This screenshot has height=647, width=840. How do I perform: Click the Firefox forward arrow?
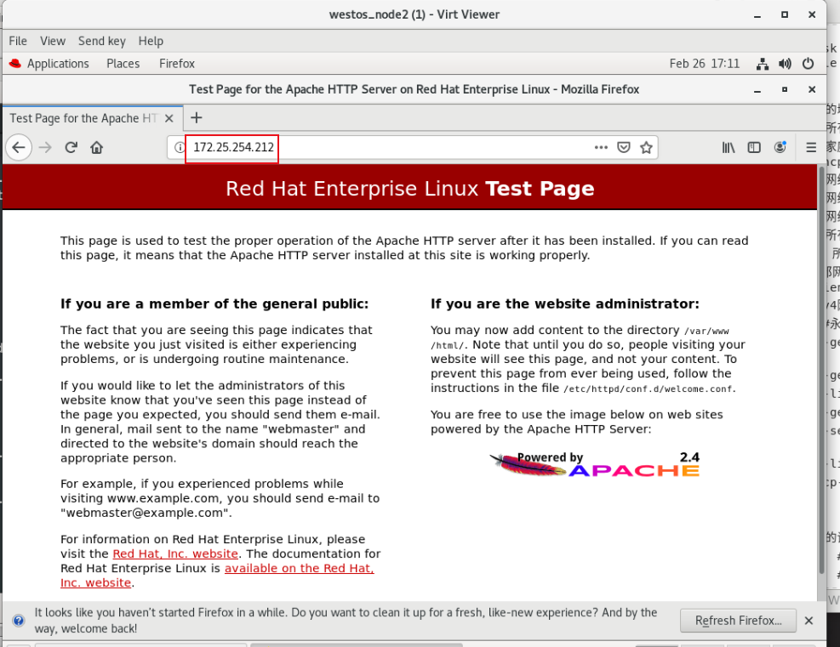tap(46, 147)
